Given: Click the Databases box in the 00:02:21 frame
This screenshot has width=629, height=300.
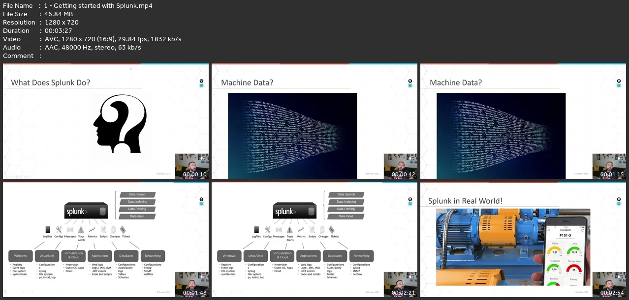Looking at the screenshot, I should coord(335,256).
